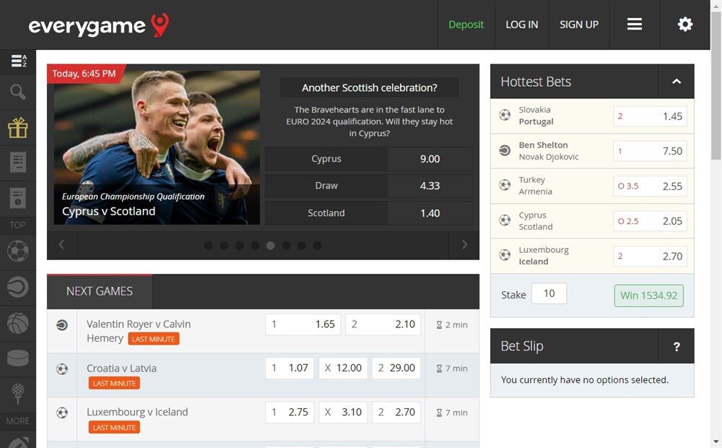This screenshot has height=448, width=722.
Task: Toggle Cyprus Scotland over 2.5 at 2.05
Action: pos(650,221)
